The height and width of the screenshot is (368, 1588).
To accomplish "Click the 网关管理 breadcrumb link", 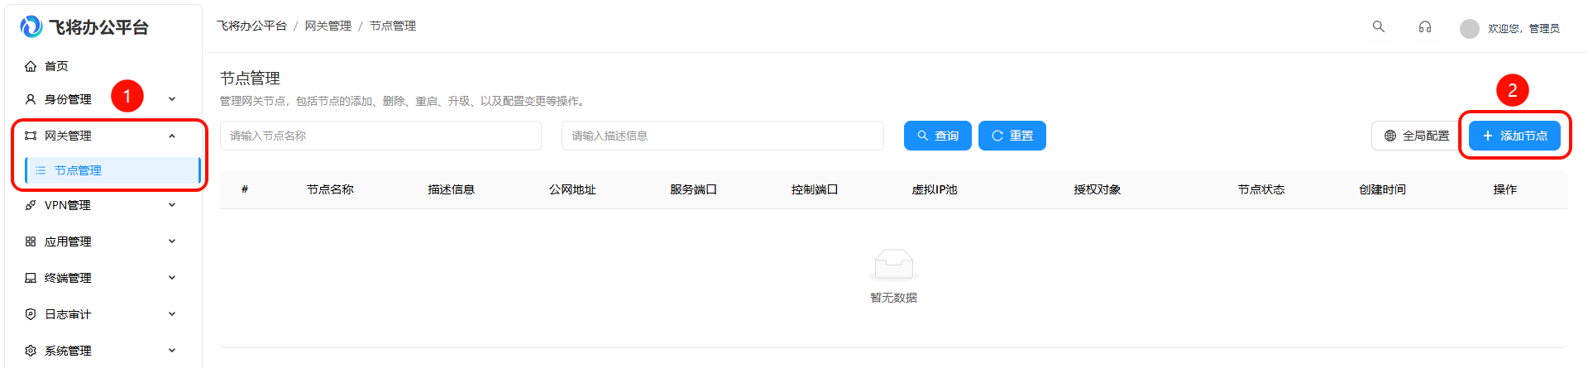I will (x=328, y=26).
